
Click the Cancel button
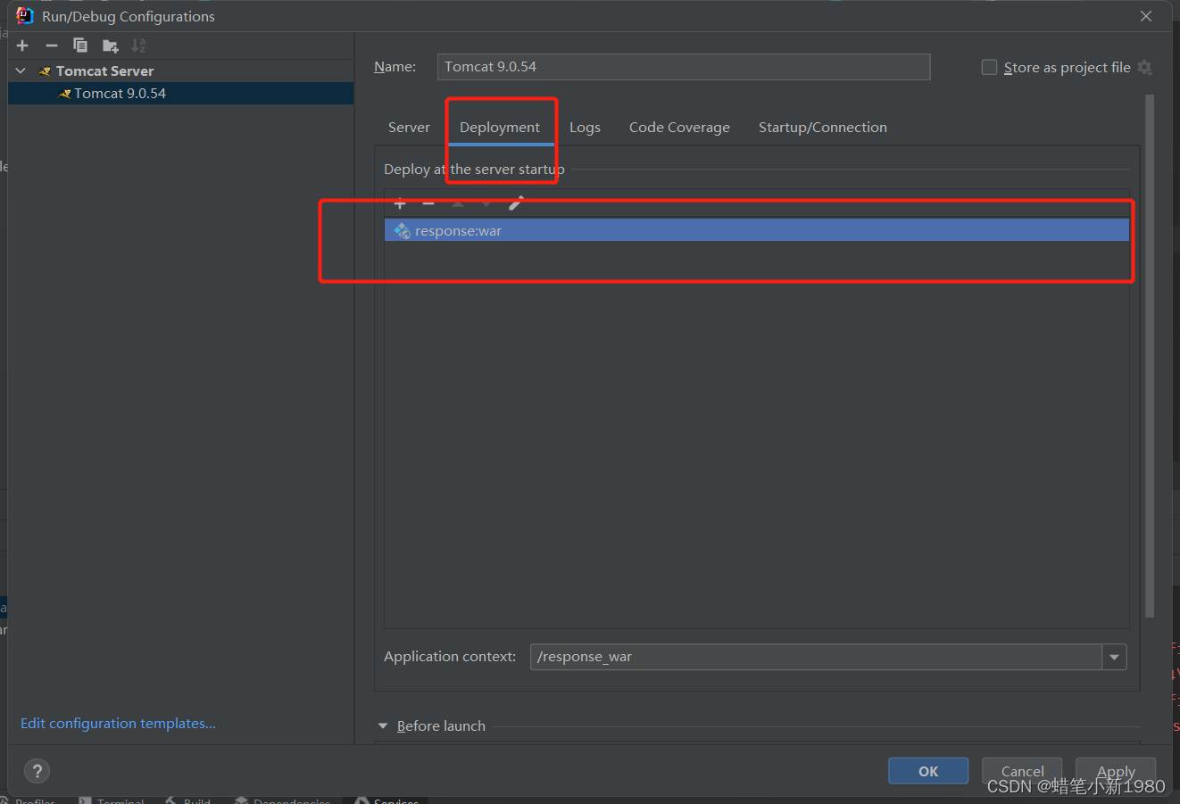click(1022, 771)
